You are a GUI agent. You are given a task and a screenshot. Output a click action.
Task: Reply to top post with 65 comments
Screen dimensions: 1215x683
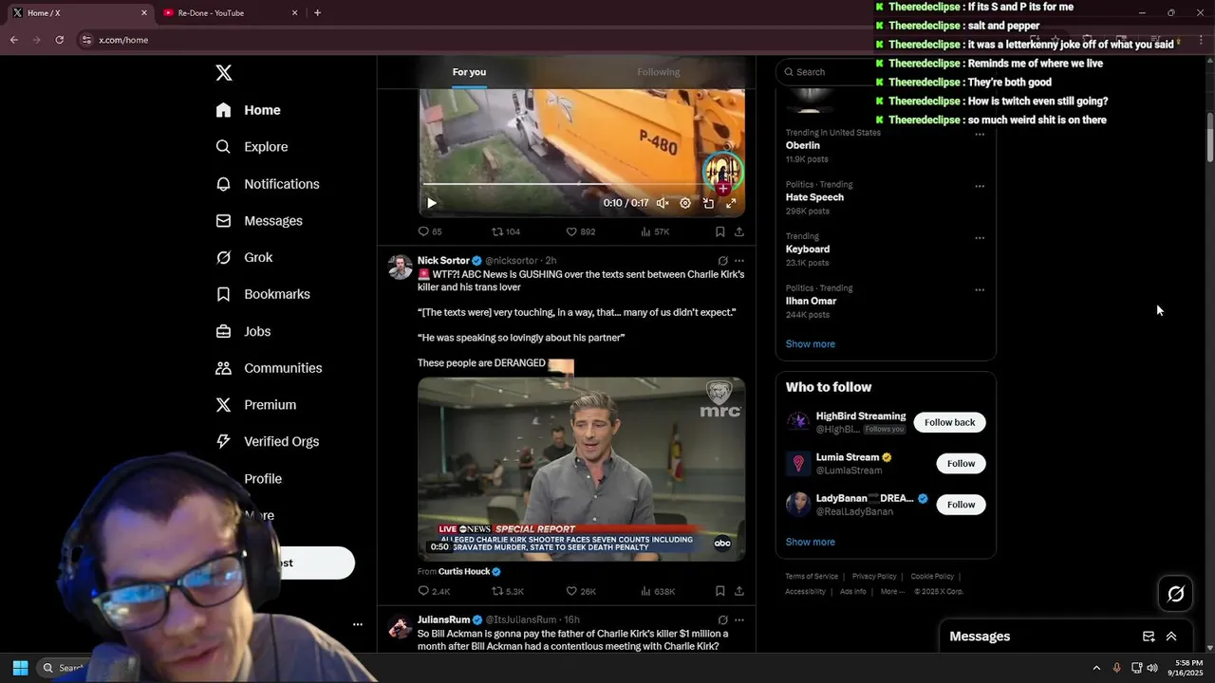[x=430, y=231]
